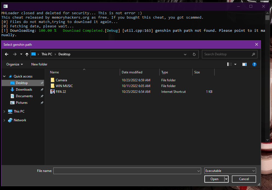
Task: Close the Select genshin path dialog
Action: (x=257, y=44)
